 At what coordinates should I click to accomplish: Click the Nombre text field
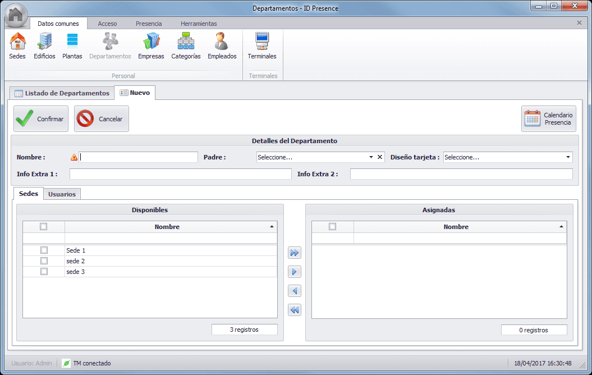pos(139,157)
